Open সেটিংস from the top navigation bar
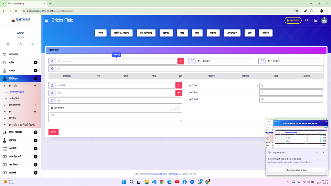Screen dimensions: 331x186 pyautogui.click(x=265, y=33)
